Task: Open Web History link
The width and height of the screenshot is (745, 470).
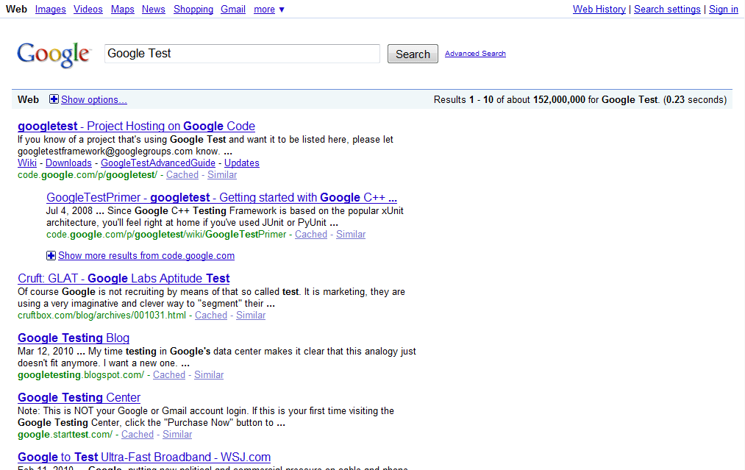Action: click(x=599, y=10)
